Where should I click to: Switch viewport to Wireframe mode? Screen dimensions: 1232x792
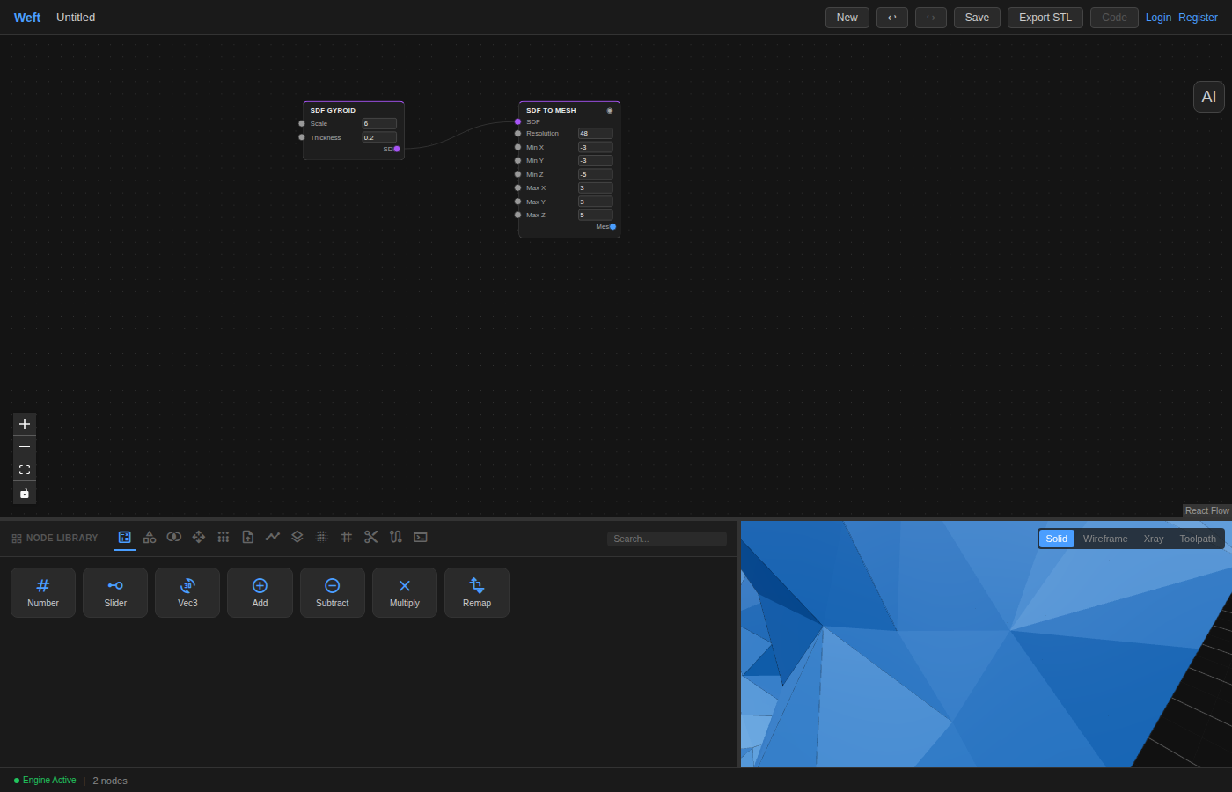pyautogui.click(x=1105, y=539)
